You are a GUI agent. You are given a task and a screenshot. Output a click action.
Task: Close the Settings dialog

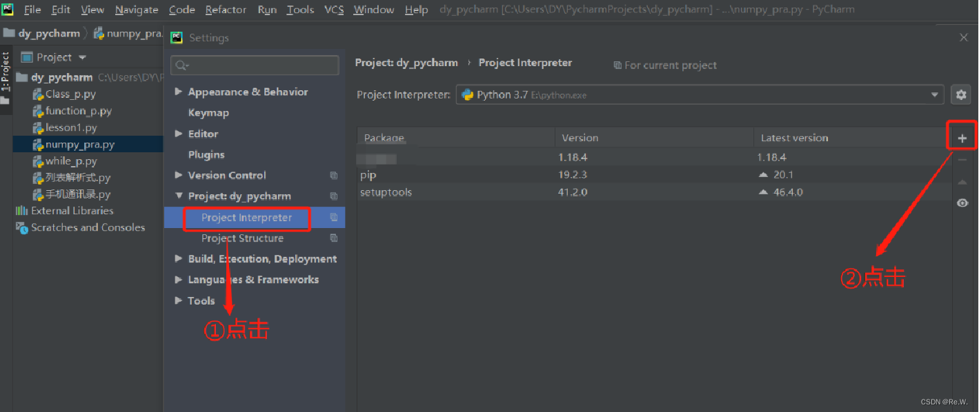coord(964,38)
